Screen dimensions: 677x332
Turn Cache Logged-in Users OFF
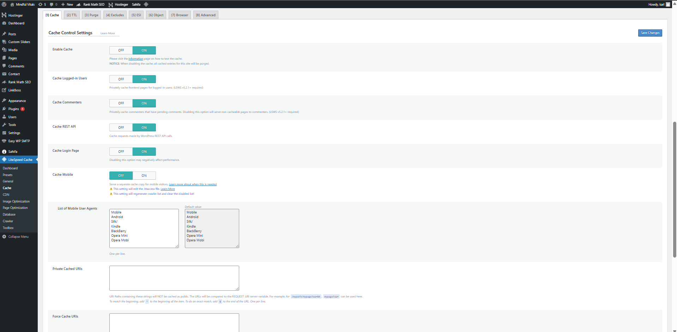coord(121,79)
